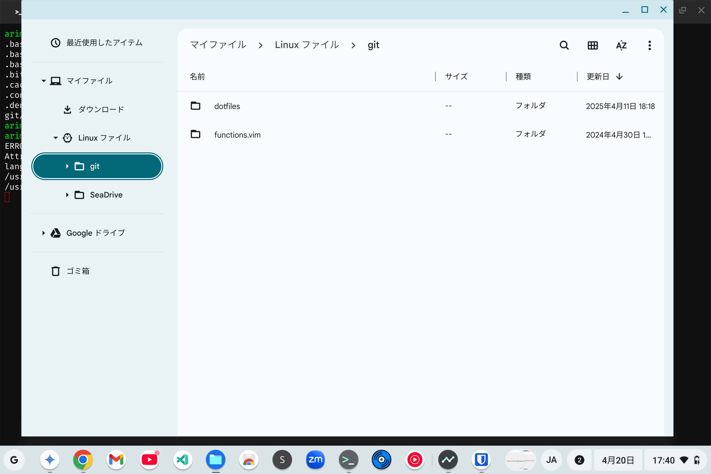This screenshot has height=474, width=711.
Task: Open the recent screenshot thumbnail in shelf
Action: tap(521, 460)
